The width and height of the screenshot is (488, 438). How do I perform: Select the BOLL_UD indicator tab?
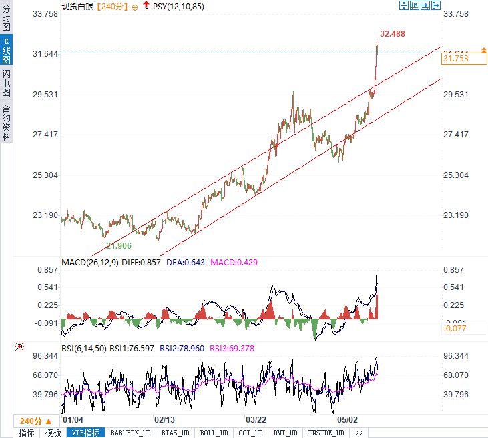click(214, 433)
